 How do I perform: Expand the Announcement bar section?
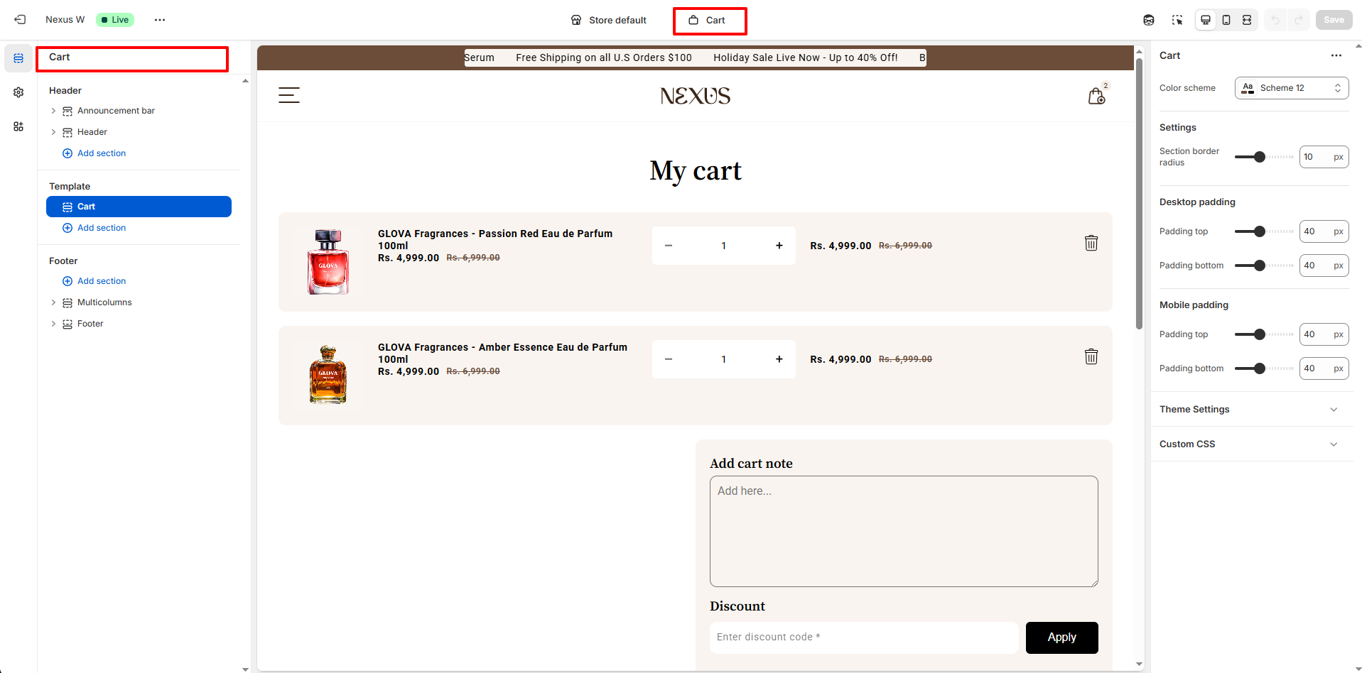click(53, 111)
